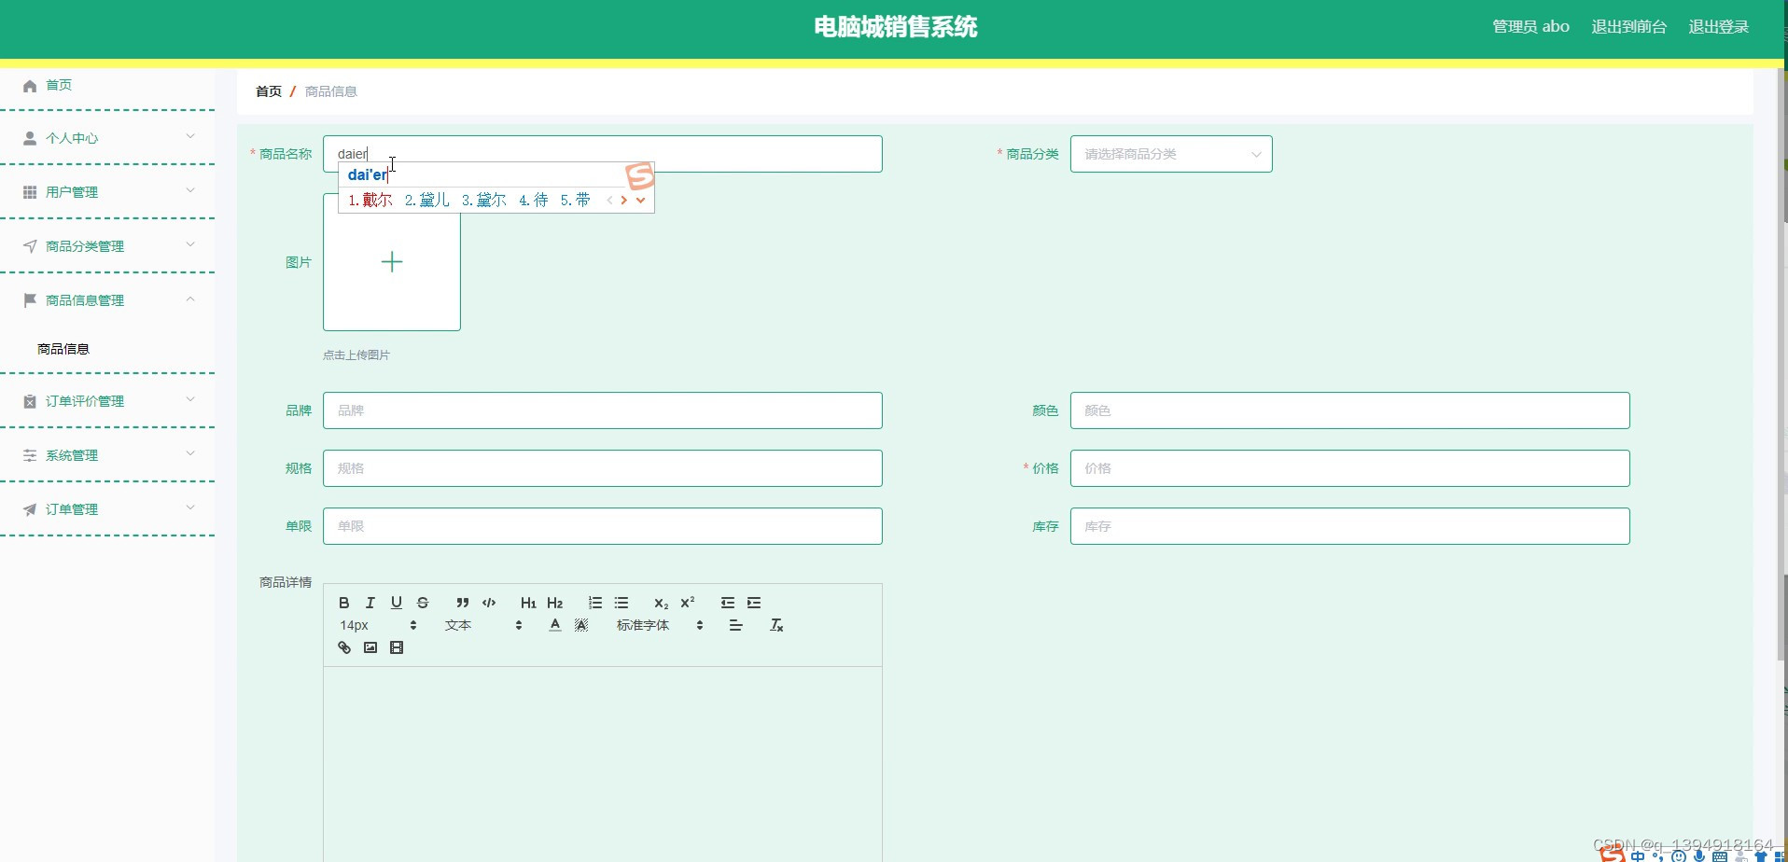Focus the 商品名称 input field

coord(602,154)
